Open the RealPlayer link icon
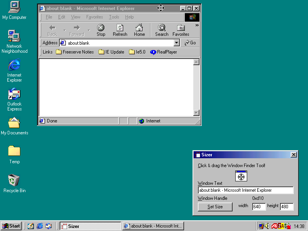The width and height of the screenshot is (308, 231). 153,52
